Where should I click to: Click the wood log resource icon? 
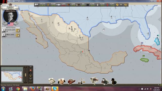tap(78, 5)
